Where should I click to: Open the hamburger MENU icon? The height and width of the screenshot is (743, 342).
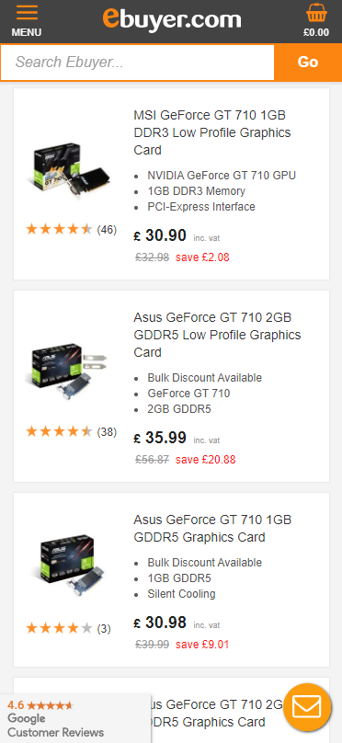click(27, 21)
